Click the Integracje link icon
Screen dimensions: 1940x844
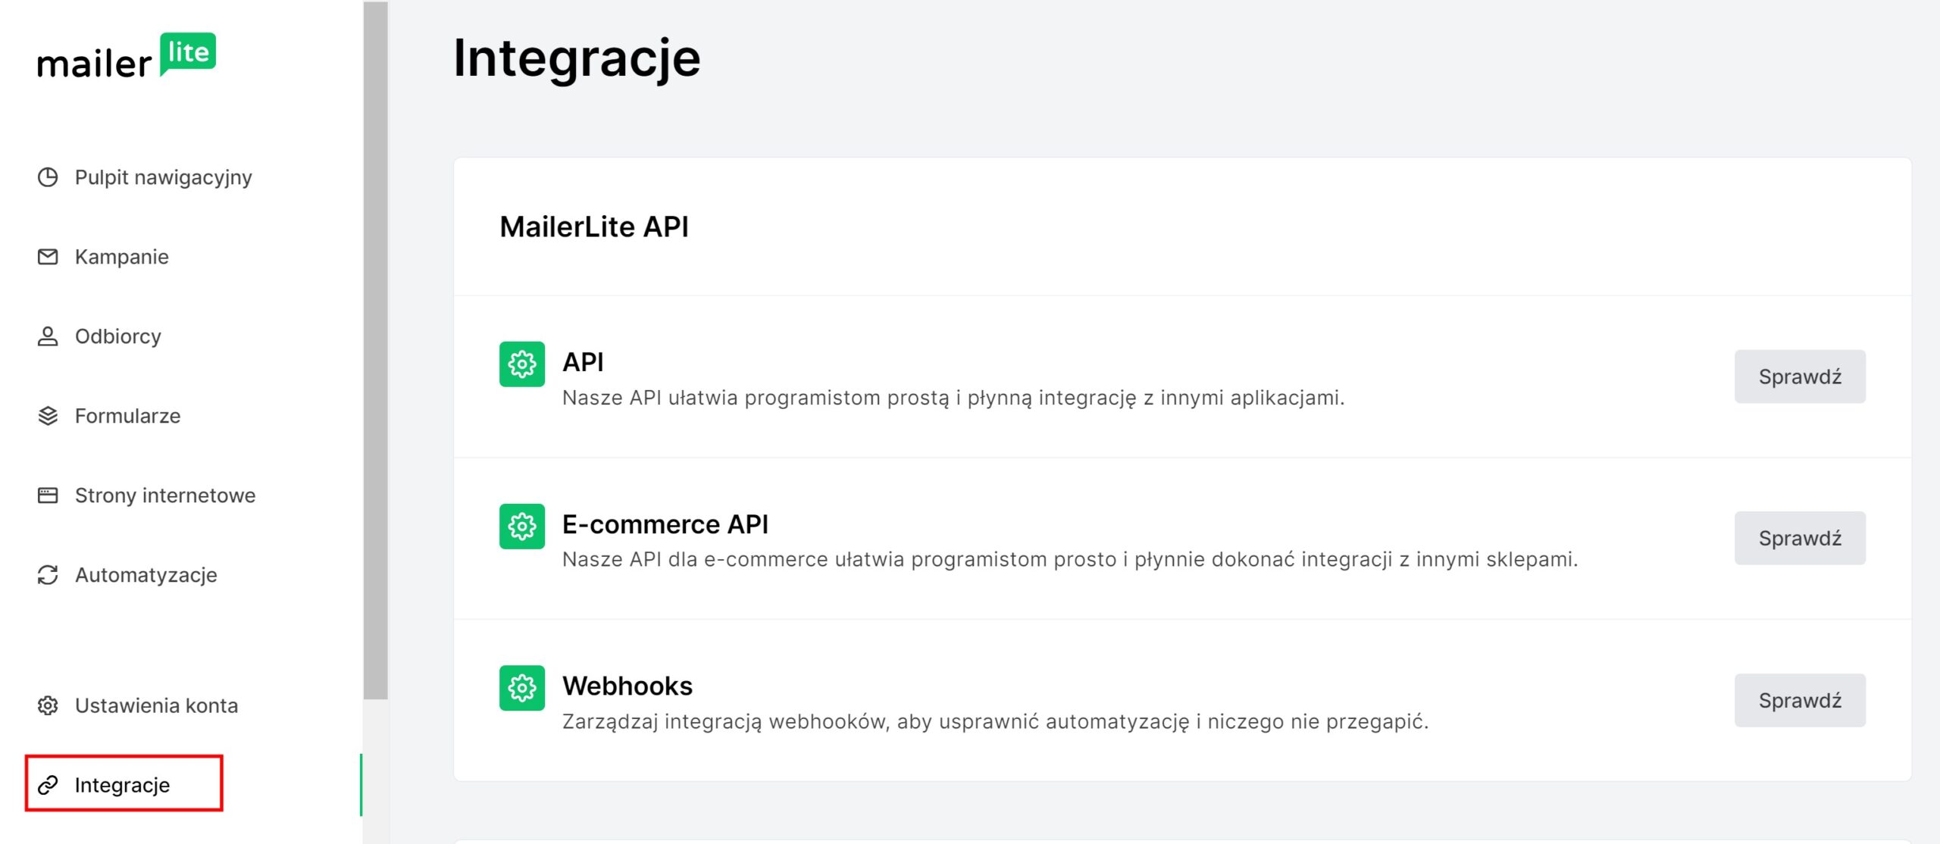click(x=48, y=785)
